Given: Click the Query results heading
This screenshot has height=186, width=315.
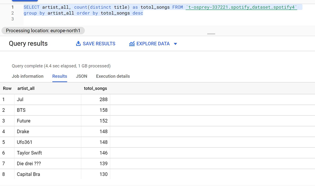Looking at the screenshot, I should pyautogui.click(x=28, y=44).
